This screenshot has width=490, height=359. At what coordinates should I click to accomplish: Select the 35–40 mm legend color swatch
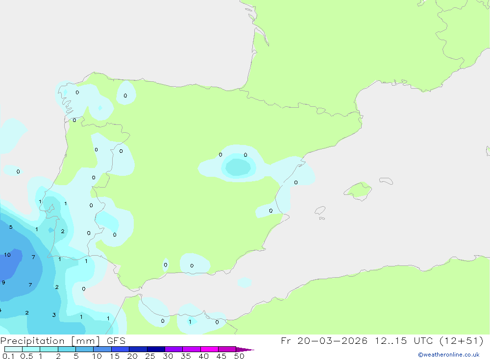192,349
